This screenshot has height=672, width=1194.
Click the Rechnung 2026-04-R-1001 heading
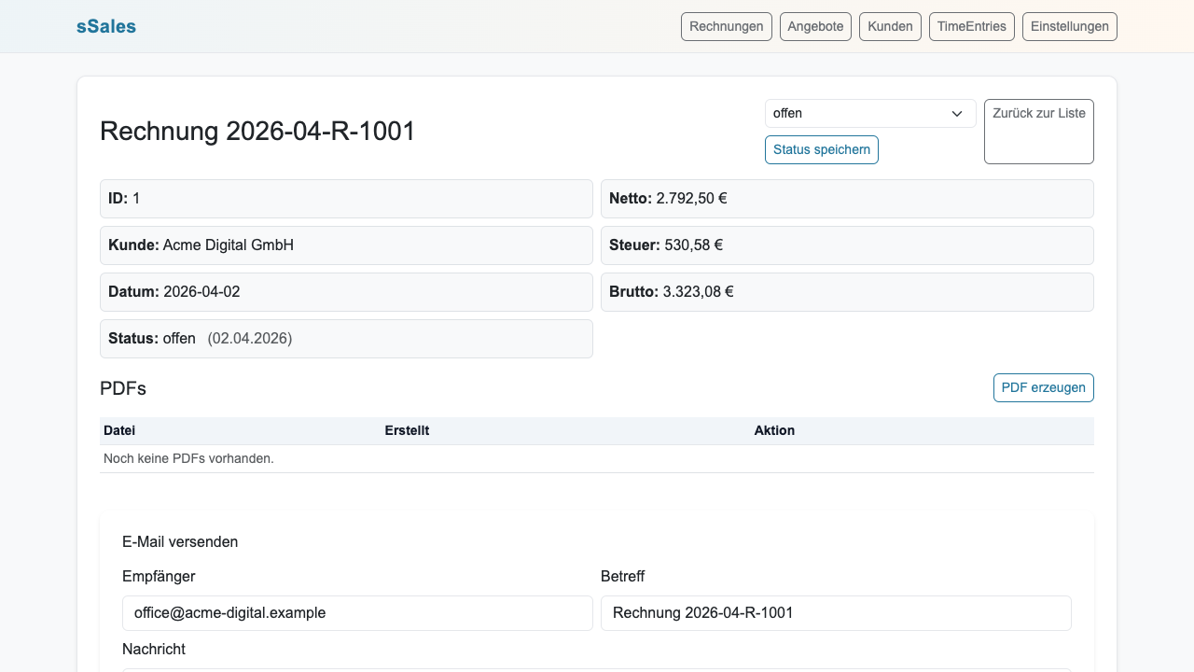click(257, 132)
